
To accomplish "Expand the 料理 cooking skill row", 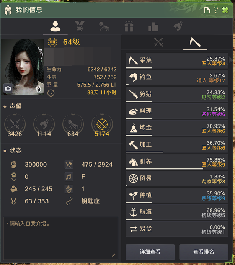I will (177, 111).
